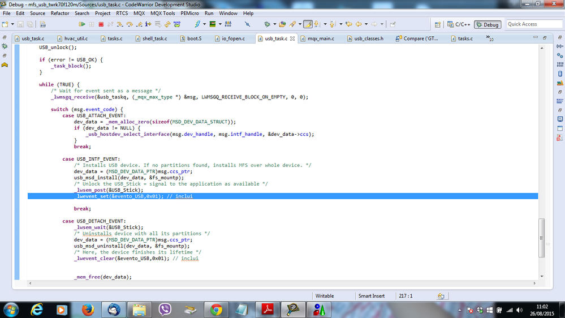Click the vertical scrollbar thumb in editor
This screenshot has height=318, width=565.
pos(542,238)
